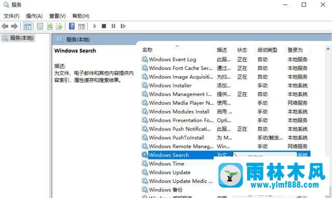Click 网络服务 login of Windows Remote Management
This screenshot has width=332, height=198.
click(x=297, y=146)
